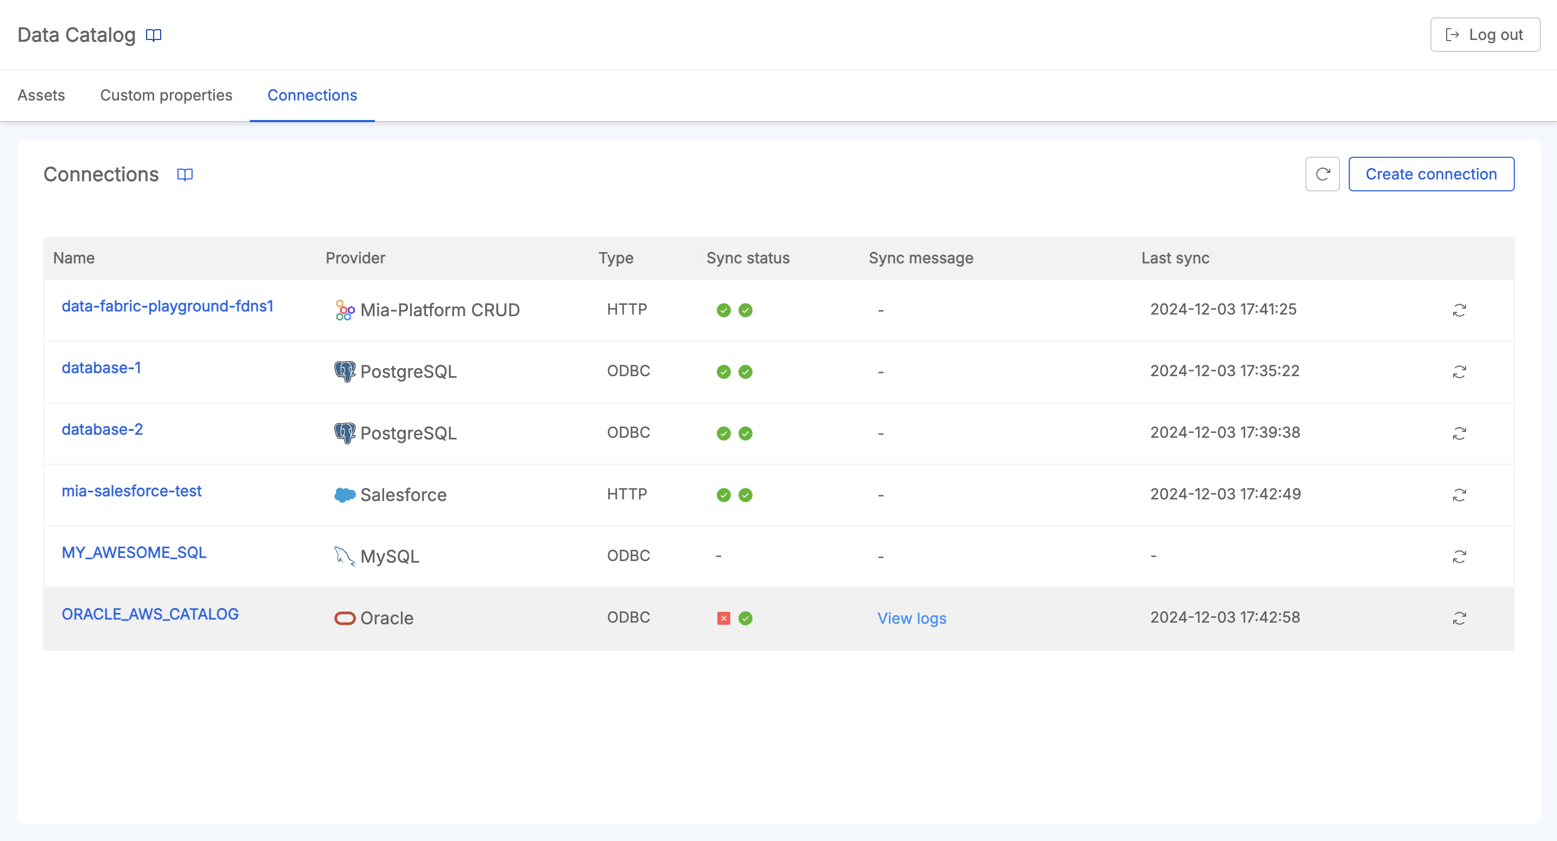This screenshot has height=841, width=1557.
Task: Open the mia-salesforce-test connection
Action: point(131,491)
